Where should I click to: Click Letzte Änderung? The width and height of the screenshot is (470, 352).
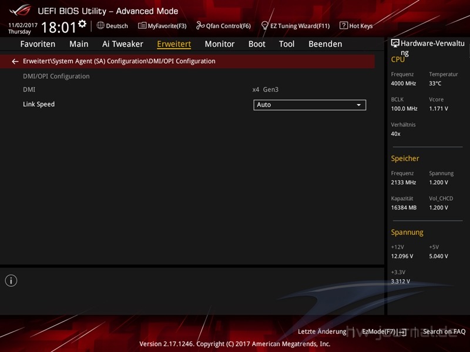[322, 331]
